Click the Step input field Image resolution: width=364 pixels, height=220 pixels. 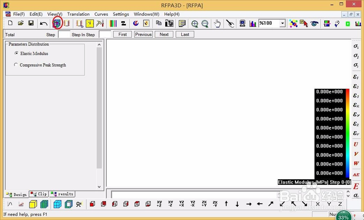coord(64,34)
